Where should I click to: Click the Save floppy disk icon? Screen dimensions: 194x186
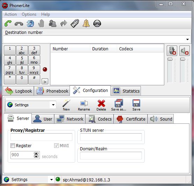point(136,105)
